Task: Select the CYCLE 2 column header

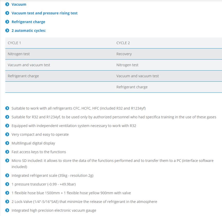Action: point(123,43)
